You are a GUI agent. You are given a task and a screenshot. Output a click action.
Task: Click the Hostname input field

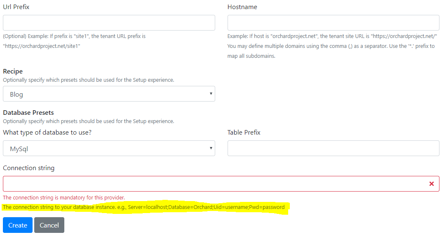(333, 23)
